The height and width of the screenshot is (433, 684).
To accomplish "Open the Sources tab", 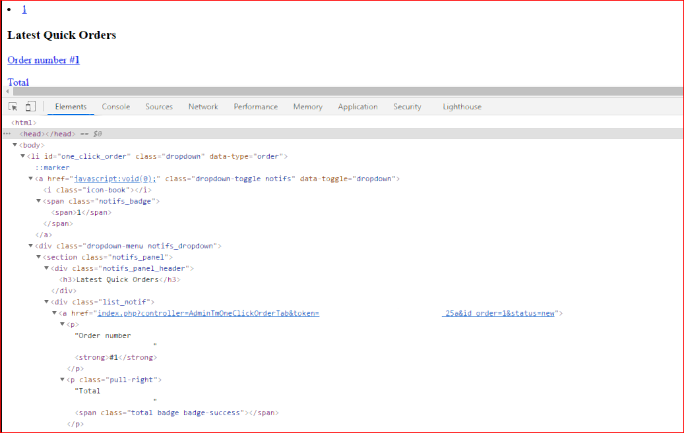I will point(159,107).
